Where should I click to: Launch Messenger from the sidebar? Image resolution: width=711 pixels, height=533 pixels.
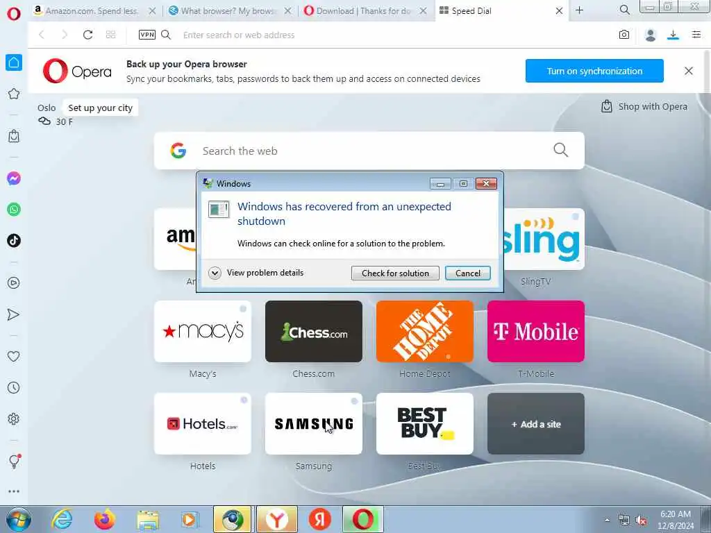pyautogui.click(x=14, y=178)
